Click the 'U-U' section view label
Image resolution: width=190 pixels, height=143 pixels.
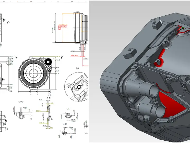pos(65,124)
